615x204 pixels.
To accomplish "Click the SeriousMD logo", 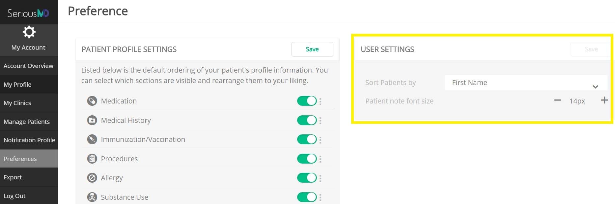I will tap(28, 13).
